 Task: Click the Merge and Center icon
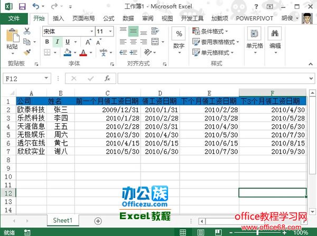155,42
